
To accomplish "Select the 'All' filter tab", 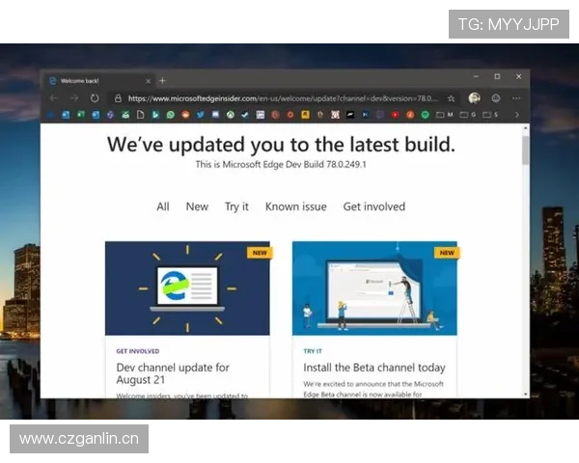I will pyautogui.click(x=163, y=206).
